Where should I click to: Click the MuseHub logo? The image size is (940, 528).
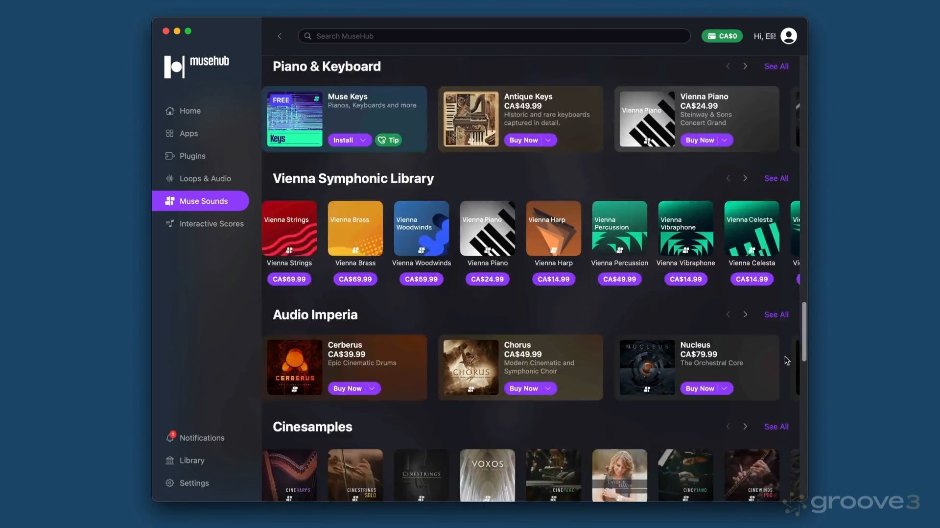click(x=196, y=66)
